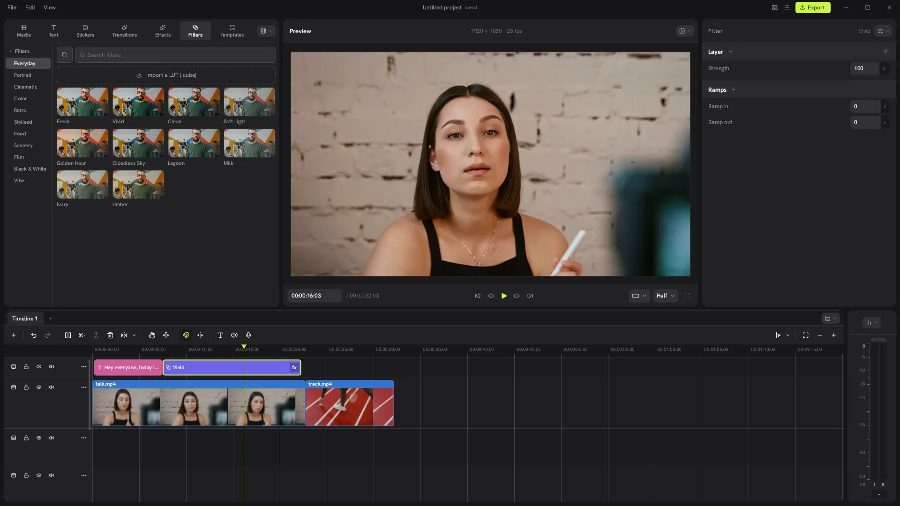This screenshot has width=900, height=506.
Task: Click Import a LUT (.cube) button
Action: [166, 75]
